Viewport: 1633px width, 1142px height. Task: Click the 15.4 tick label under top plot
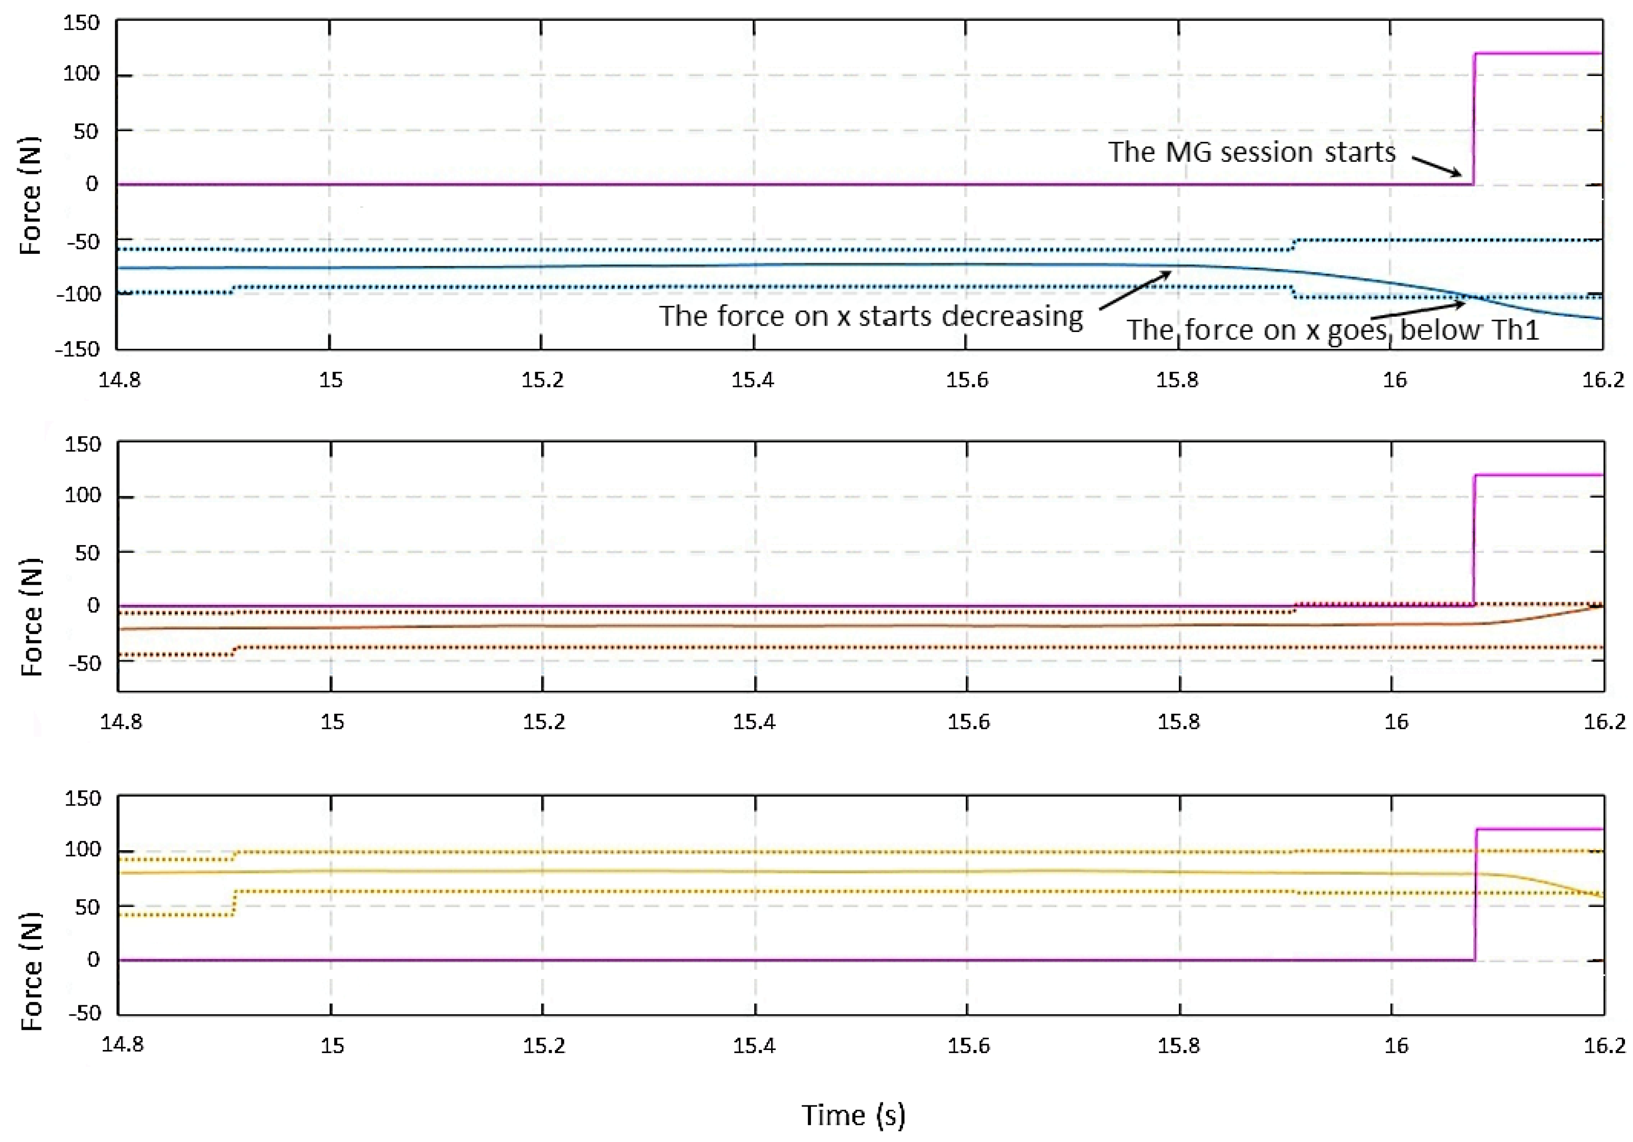tap(753, 380)
